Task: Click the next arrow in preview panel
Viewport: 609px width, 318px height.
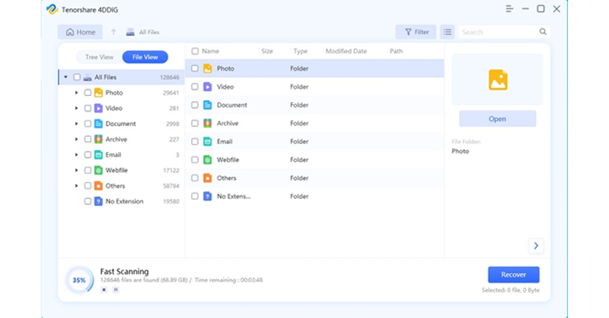Action: pos(536,246)
